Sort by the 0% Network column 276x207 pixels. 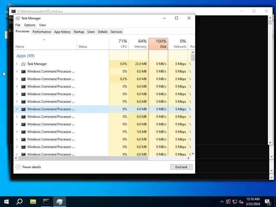click(178, 44)
